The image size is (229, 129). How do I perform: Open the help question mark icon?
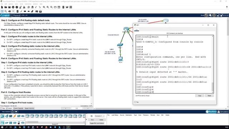[226, 7]
